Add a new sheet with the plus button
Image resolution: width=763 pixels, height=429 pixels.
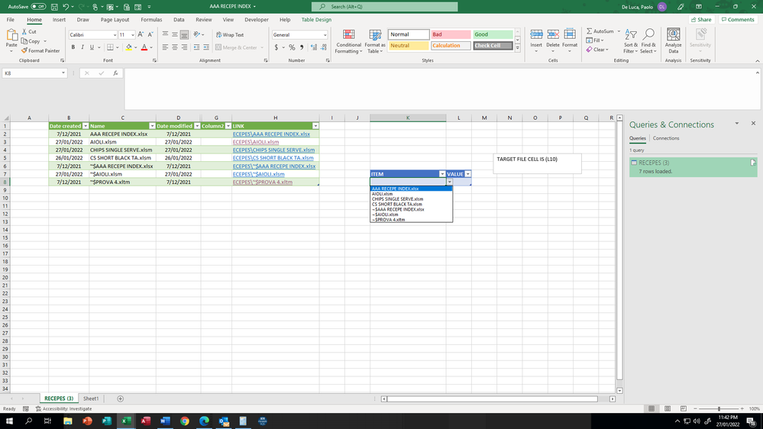120,398
